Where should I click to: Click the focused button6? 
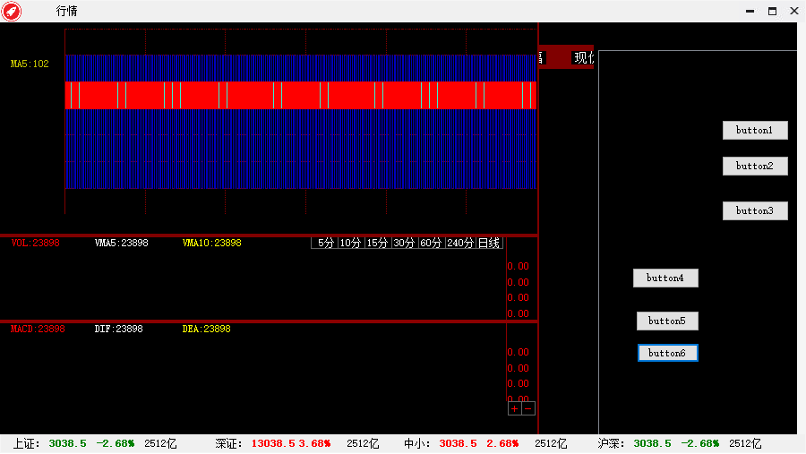coord(668,353)
